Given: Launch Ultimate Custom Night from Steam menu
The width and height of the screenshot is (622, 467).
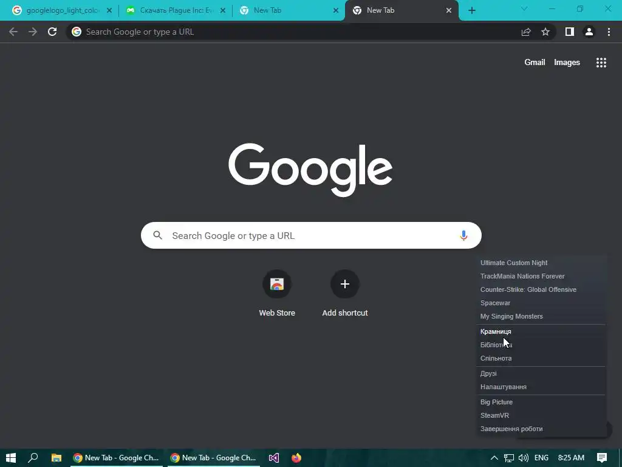Looking at the screenshot, I should click(541, 263).
